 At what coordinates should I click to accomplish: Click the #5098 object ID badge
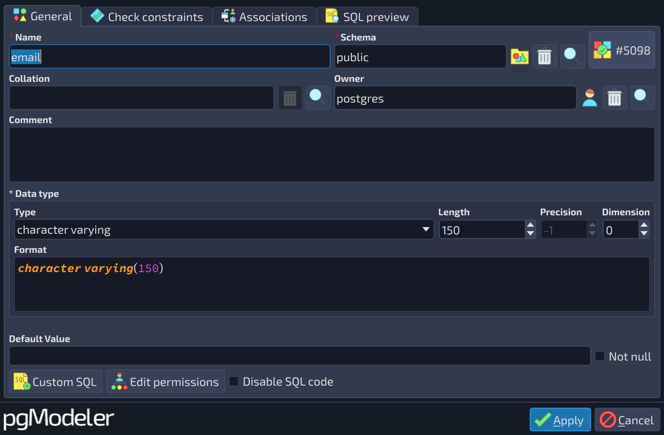(622, 50)
